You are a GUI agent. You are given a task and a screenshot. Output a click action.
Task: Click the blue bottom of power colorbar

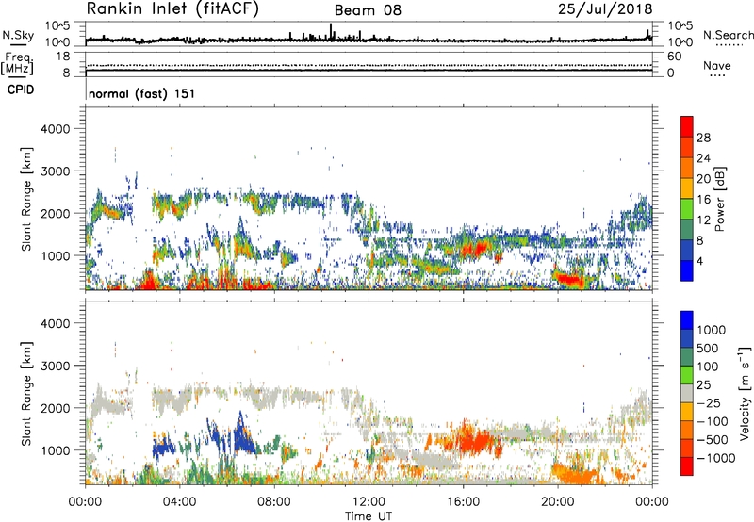click(x=687, y=271)
